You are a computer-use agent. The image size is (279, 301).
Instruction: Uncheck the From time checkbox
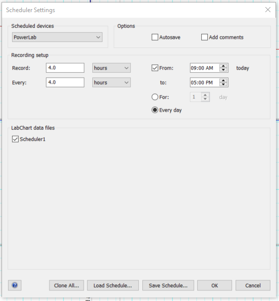coord(155,68)
